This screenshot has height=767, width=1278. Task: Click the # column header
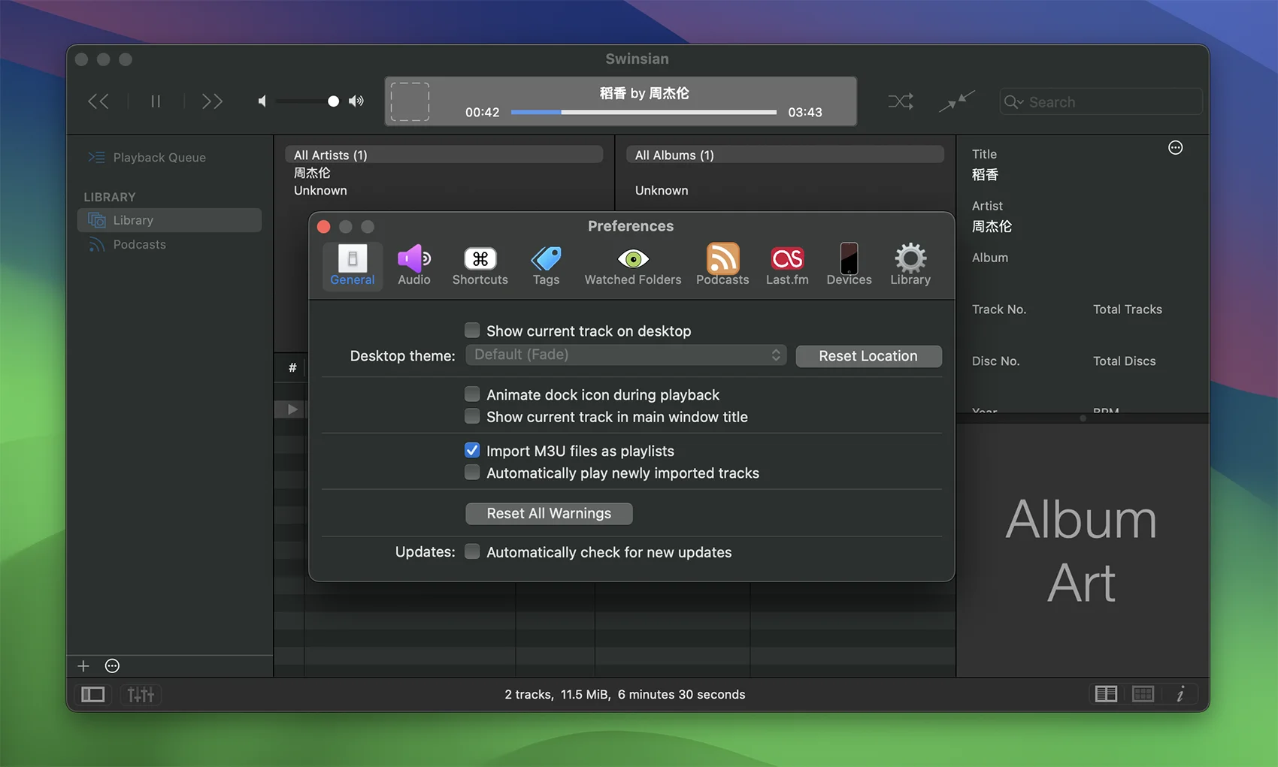pos(292,367)
